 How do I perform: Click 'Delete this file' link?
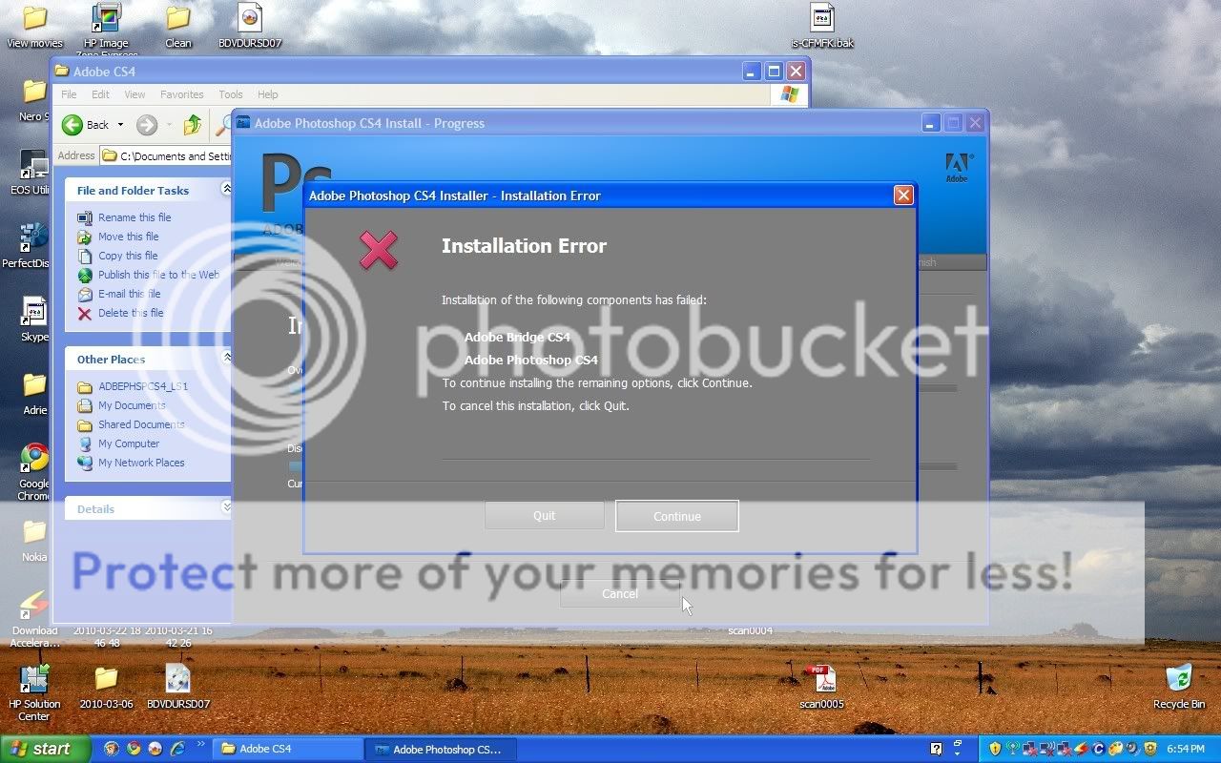(131, 313)
